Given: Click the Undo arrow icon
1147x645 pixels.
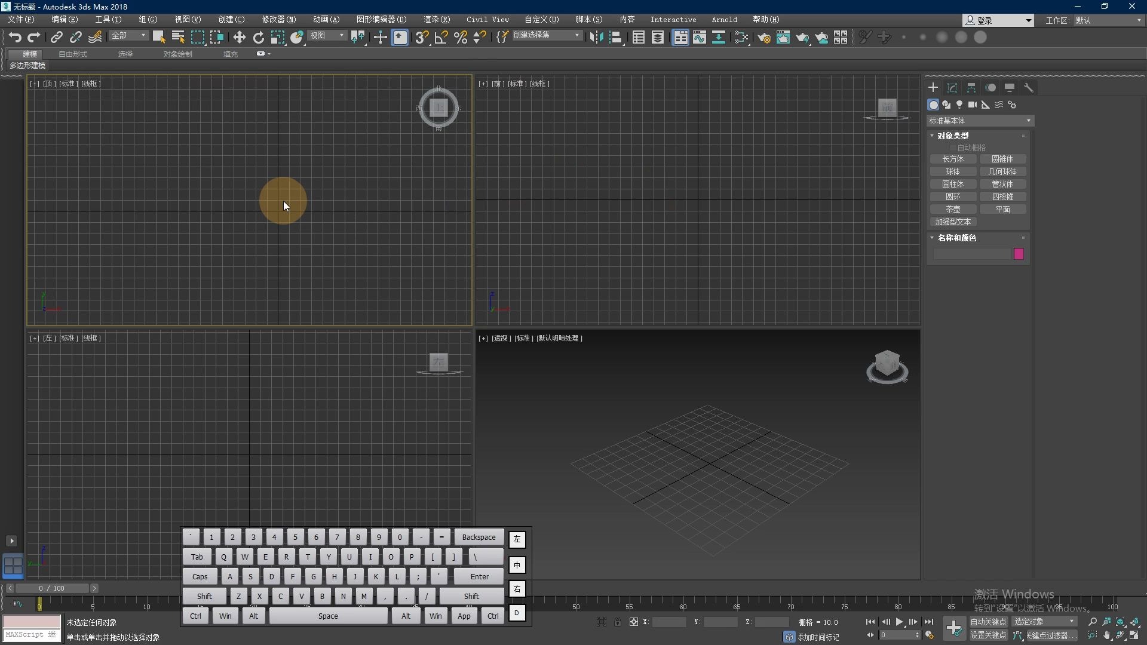Looking at the screenshot, I should pos(15,38).
